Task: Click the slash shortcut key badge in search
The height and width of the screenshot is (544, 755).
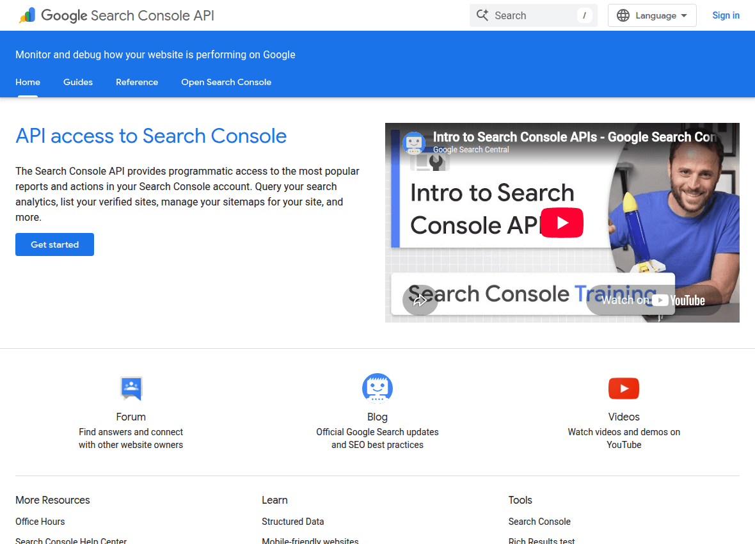Action: point(585,15)
